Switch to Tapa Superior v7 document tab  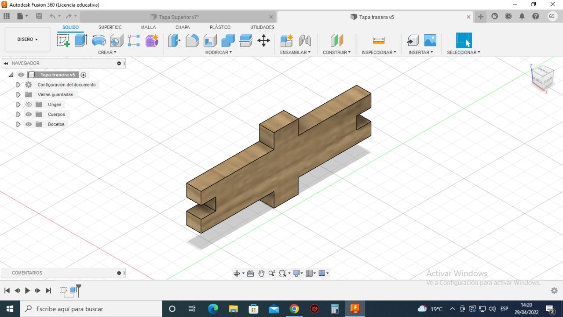click(x=178, y=17)
